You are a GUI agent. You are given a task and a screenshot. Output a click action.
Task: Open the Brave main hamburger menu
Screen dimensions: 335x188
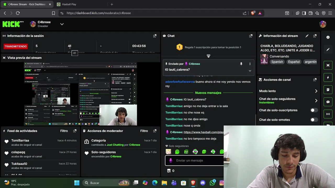[x=331, y=13]
